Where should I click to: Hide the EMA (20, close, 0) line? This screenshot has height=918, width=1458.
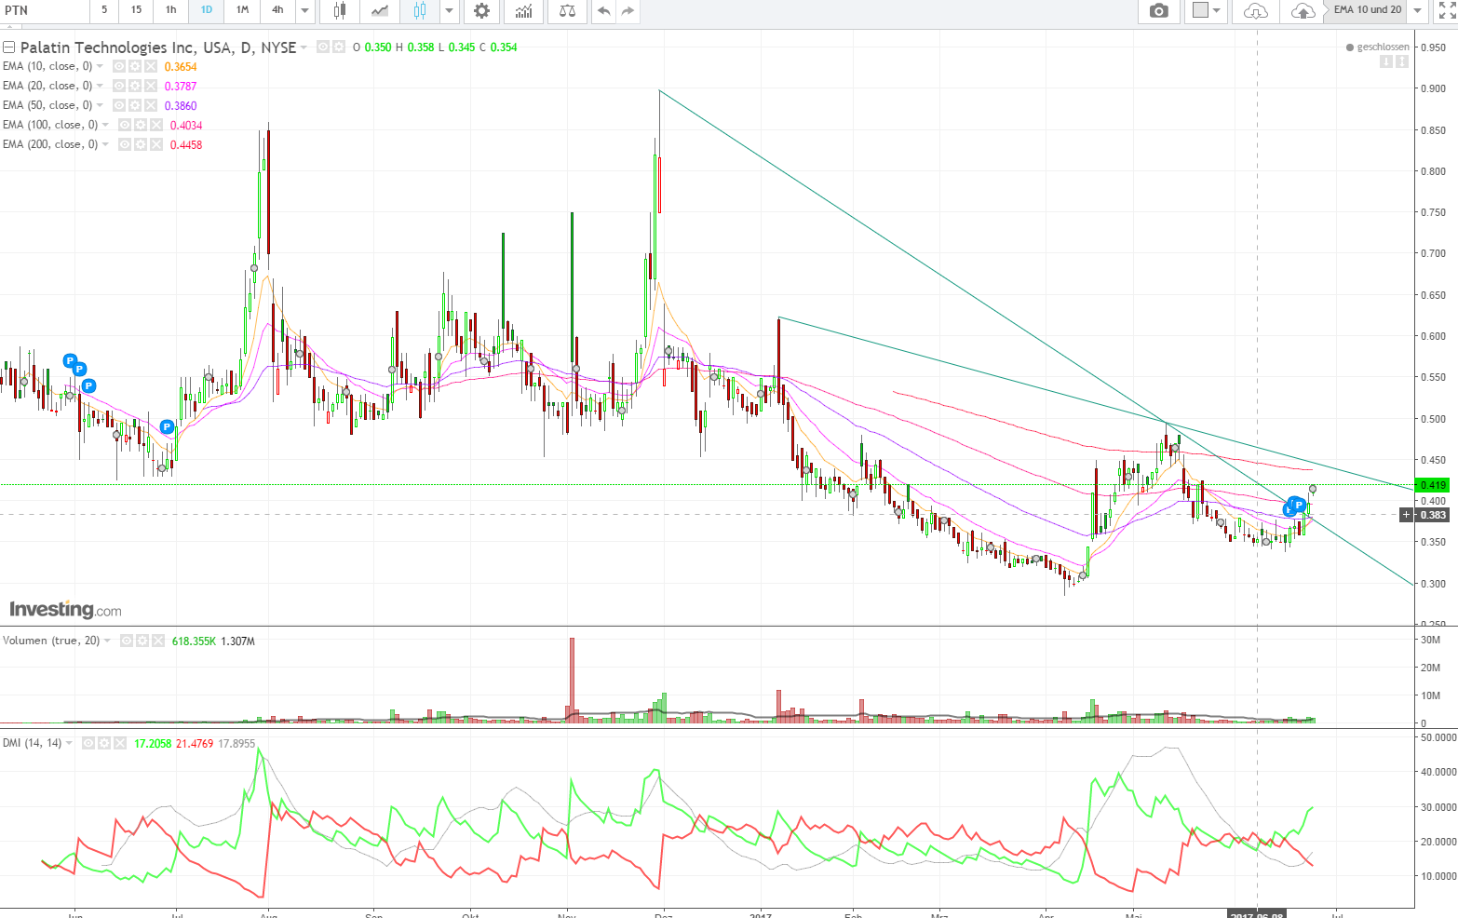point(119,87)
